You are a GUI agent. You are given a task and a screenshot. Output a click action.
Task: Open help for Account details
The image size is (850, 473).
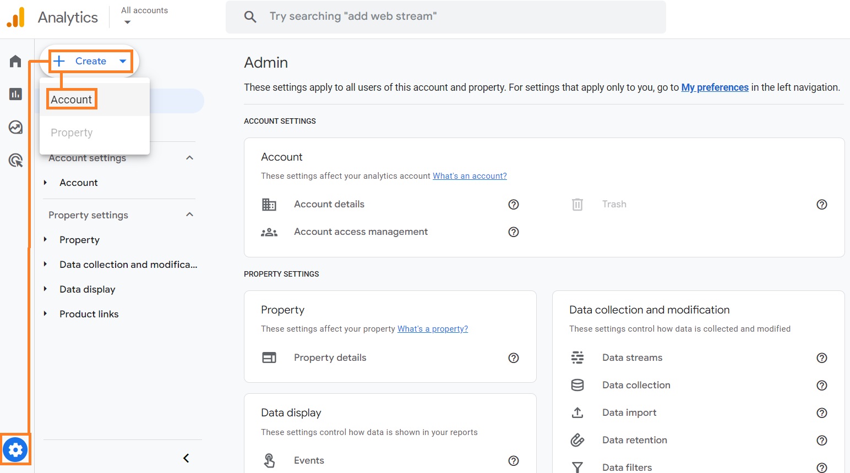[514, 205]
